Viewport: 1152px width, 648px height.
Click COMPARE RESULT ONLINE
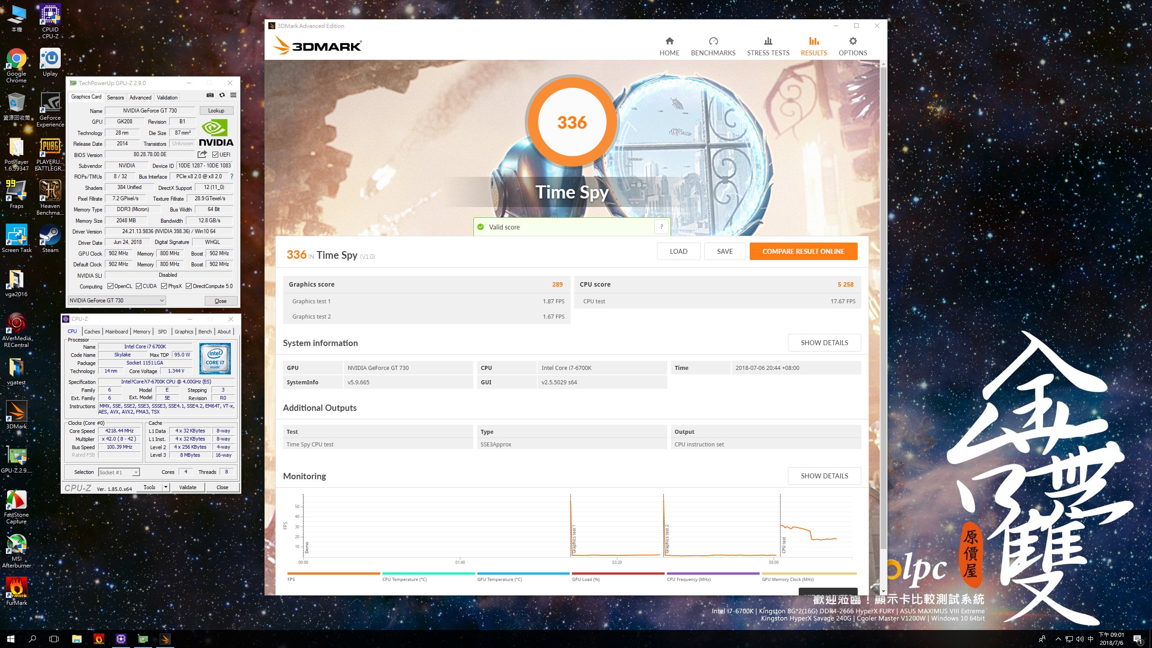pyautogui.click(x=803, y=252)
